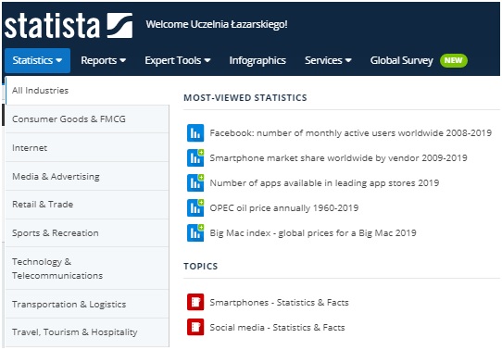Open Social media - Statistics & Facts link
This screenshot has width=502, height=350.
[277, 327]
